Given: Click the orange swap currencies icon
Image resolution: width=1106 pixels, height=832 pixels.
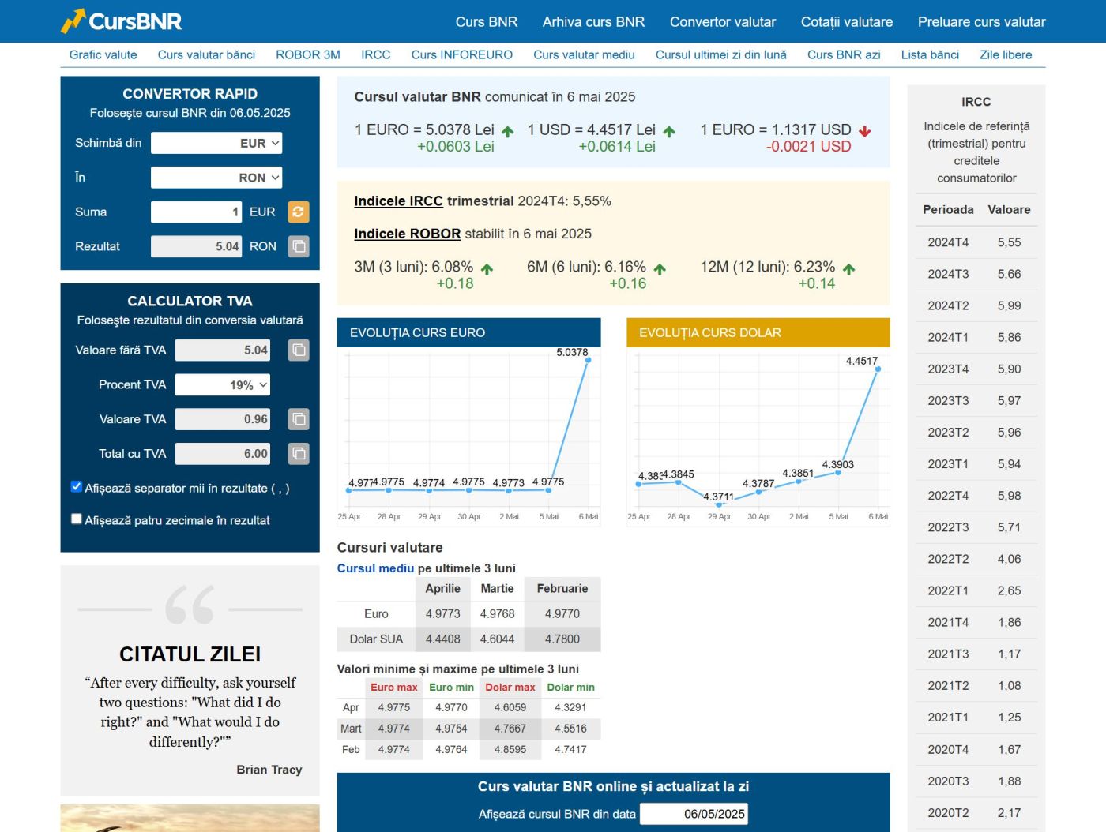Looking at the screenshot, I should tap(298, 212).
